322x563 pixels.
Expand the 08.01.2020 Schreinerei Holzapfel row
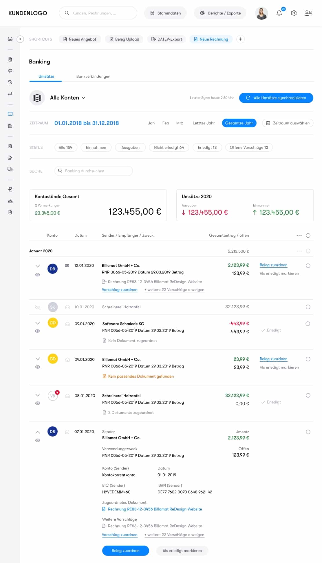pos(38,395)
